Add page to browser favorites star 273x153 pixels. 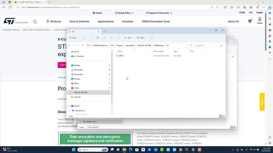[x=218, y=7]
